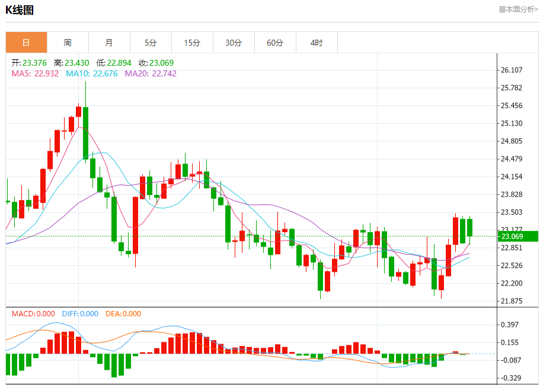
Task: Click the 收:23.069 close value
Action: [x=156, y=63]
